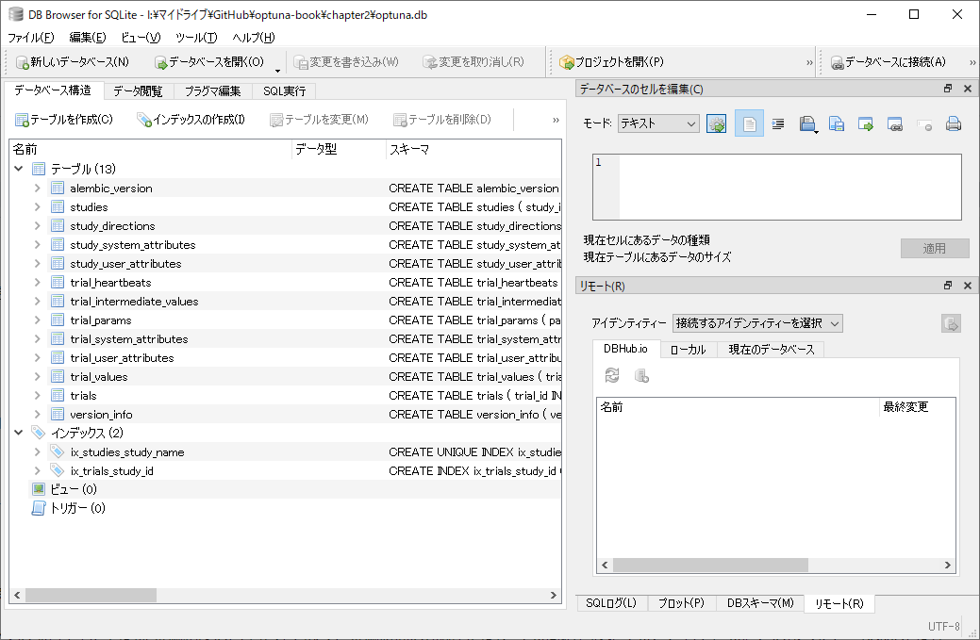Expand the alembic_version table
The width and height of the screenshot is (980, 640).
(38, 188)
